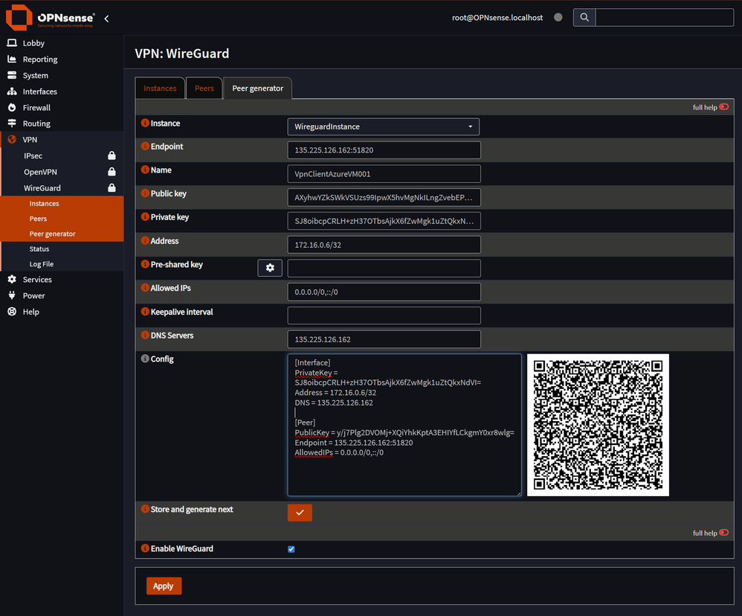The image size is (742, 616).
Task: Collapse the left navigation sidebar
Action: (106, 19)
